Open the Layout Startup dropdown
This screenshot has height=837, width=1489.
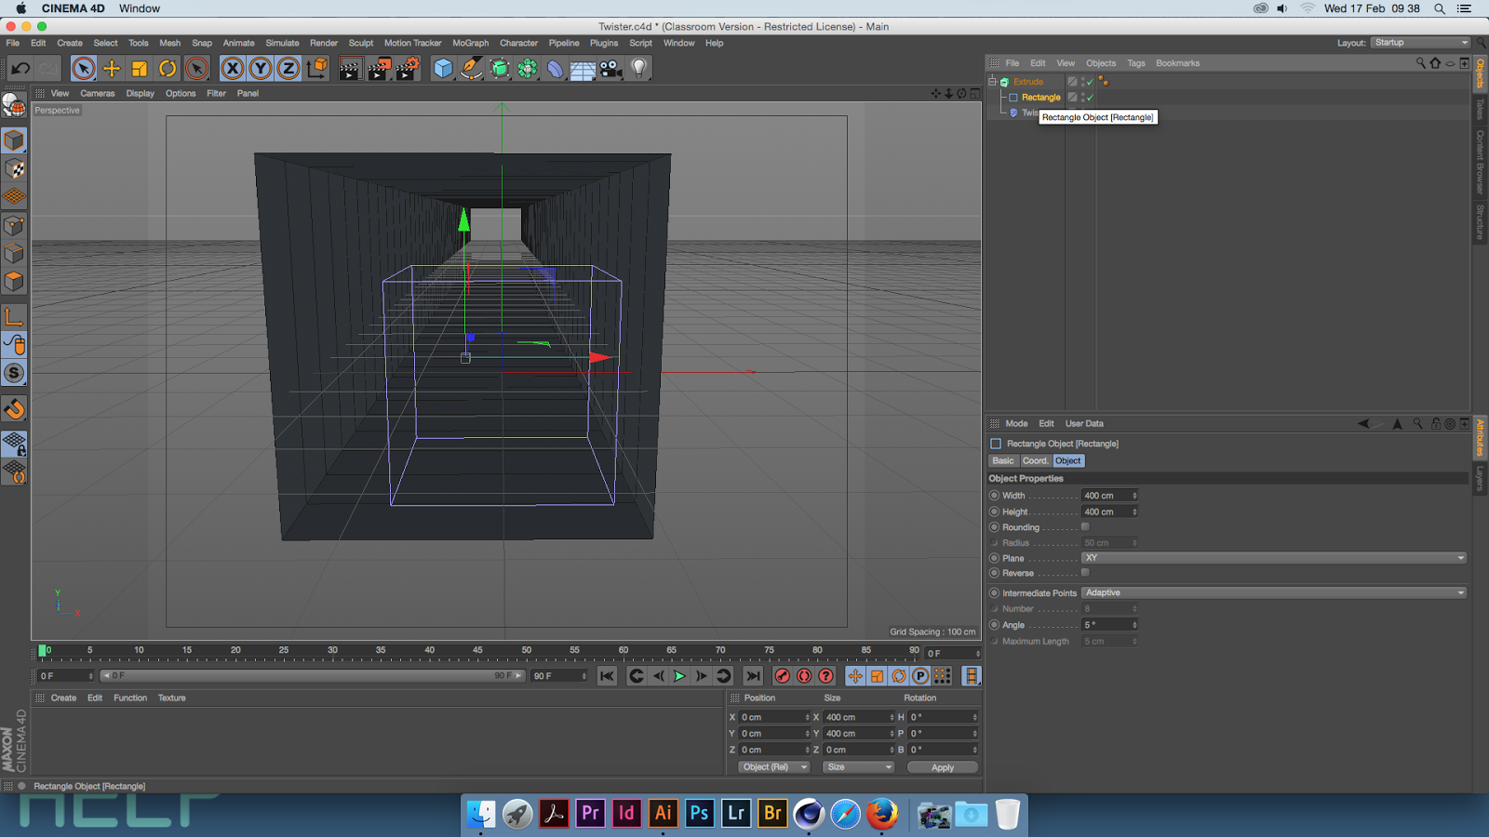[1420, 43]
